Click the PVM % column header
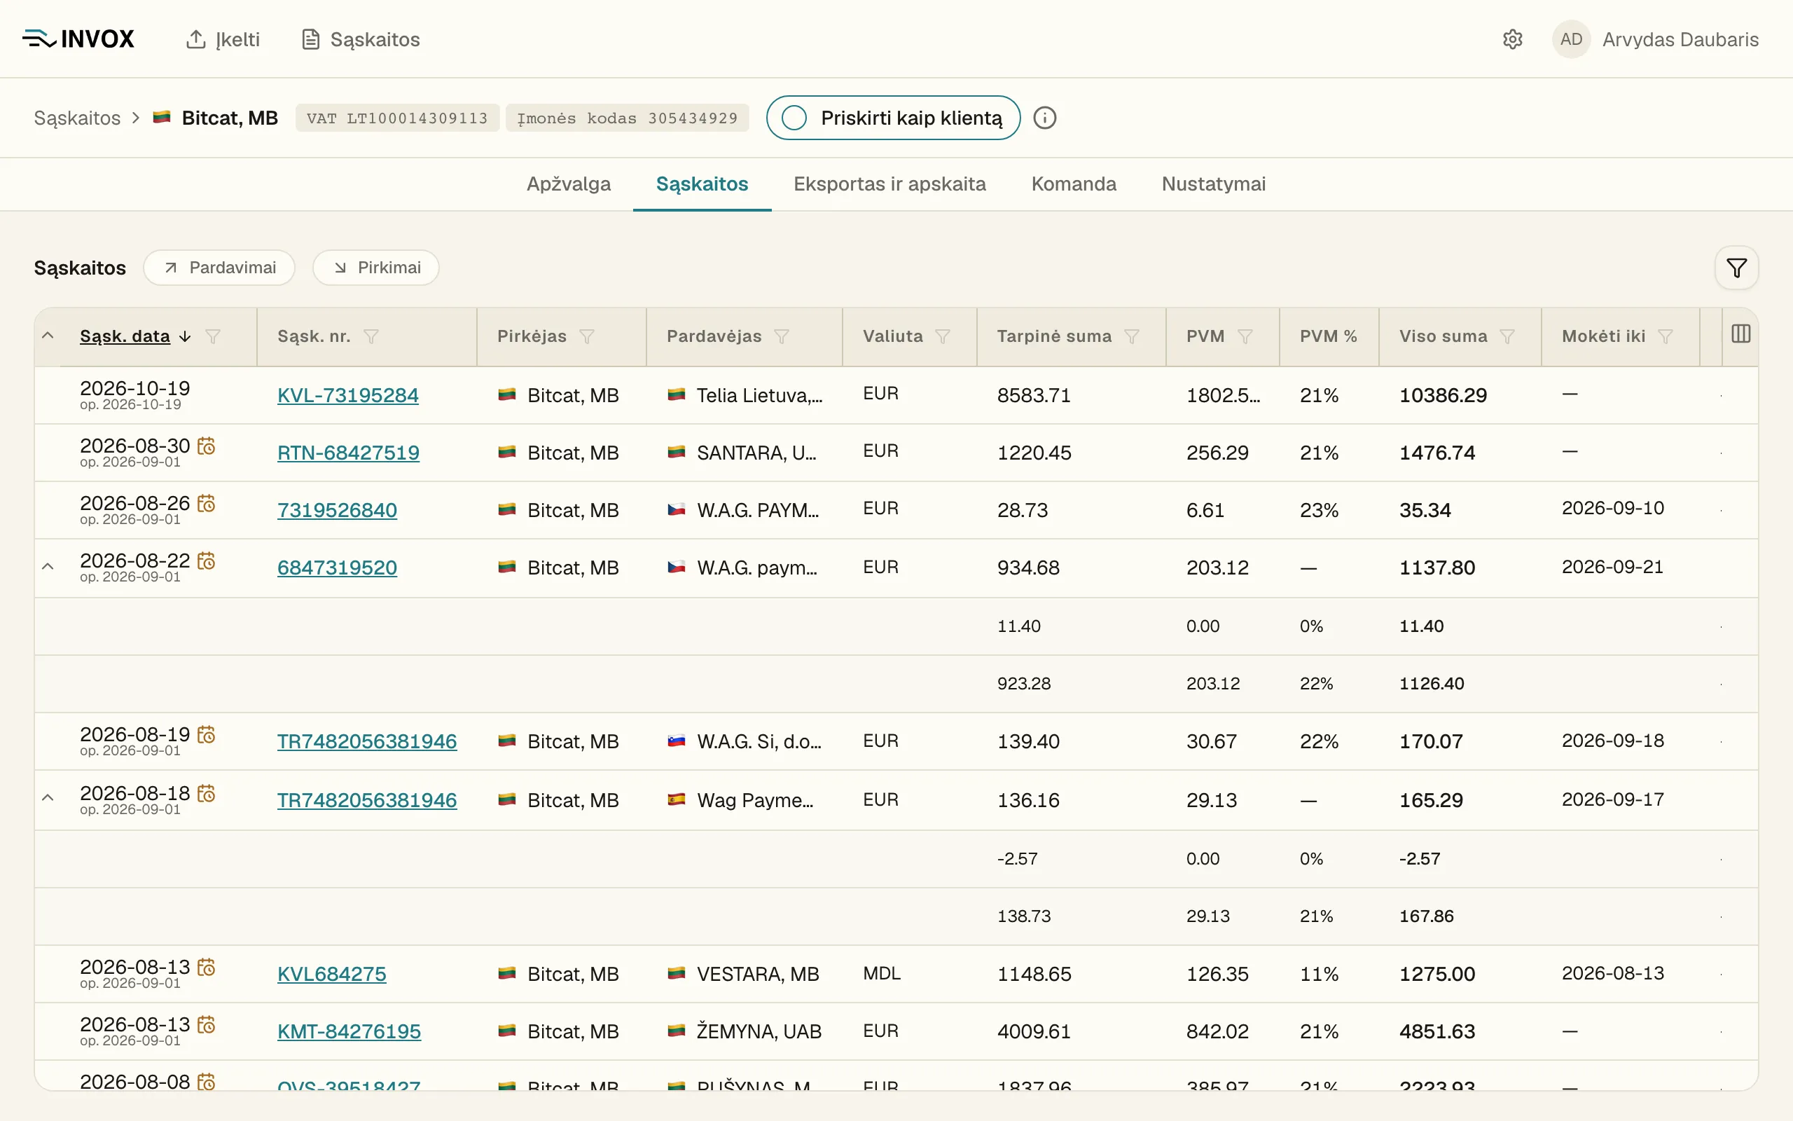The height and width of the screenshot is (1121, 1793). (x=1329, y=336)
